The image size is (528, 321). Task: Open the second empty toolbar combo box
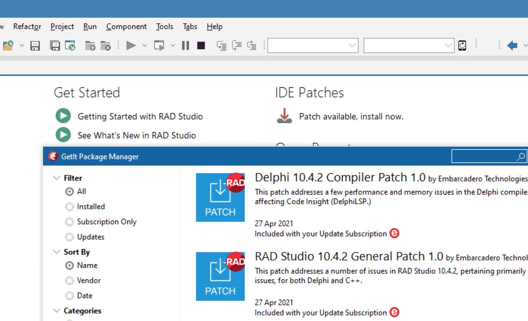pos(409,46)
